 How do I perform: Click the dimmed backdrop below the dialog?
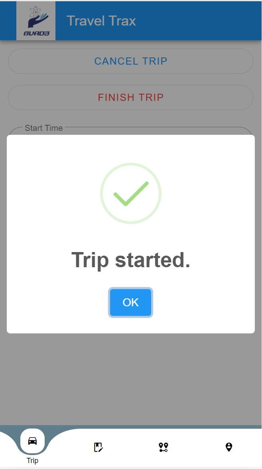(131, 379)
